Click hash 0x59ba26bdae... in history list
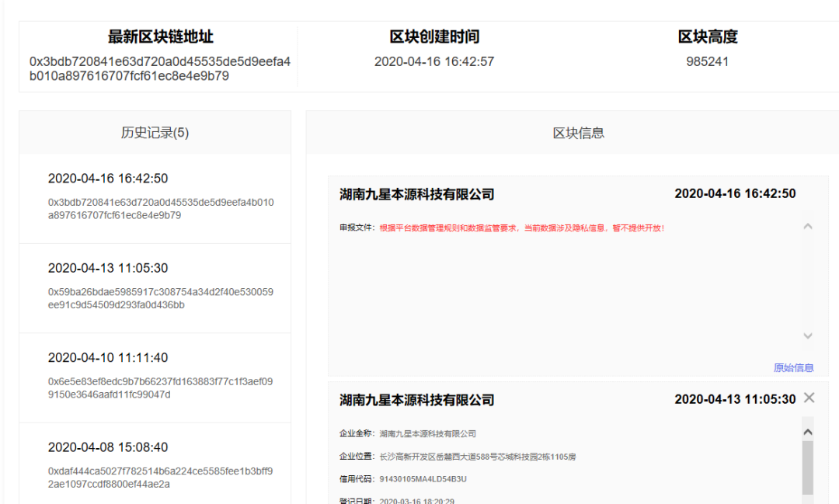Viewport: 839px width, 504px height. click(x=161, y=298)
